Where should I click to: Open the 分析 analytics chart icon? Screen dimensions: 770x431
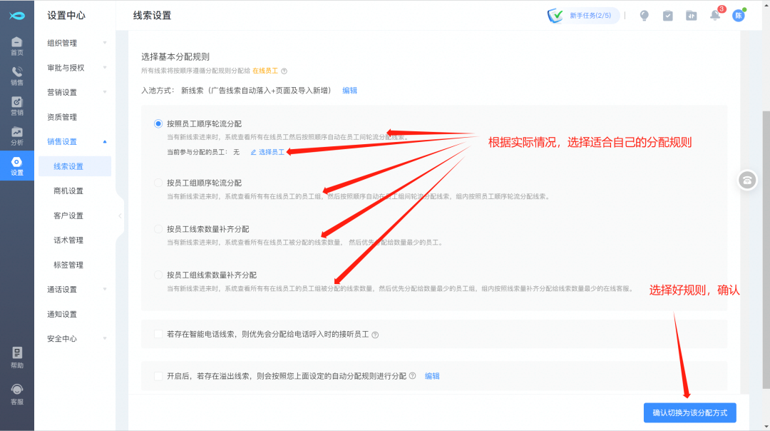pyautogui.click(x=16, y=136)
